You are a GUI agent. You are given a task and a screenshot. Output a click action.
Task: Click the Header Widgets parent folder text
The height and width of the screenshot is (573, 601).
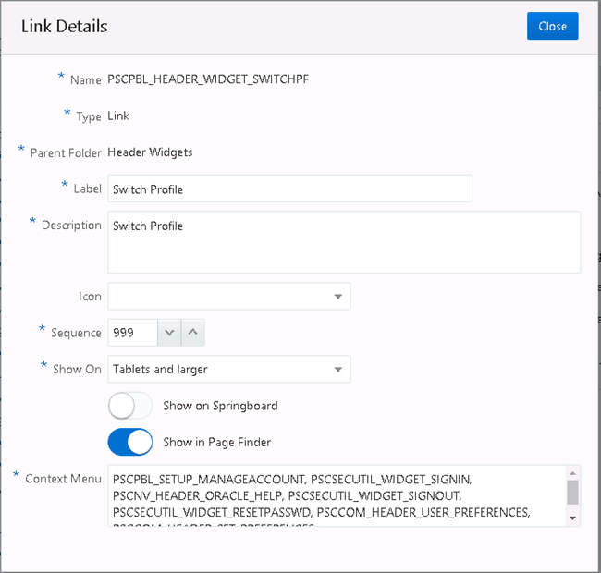point(150,152)
